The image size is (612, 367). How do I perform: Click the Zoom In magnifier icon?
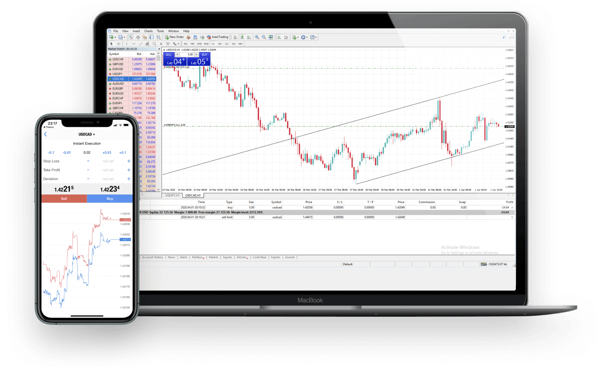(x=257, y=37)
